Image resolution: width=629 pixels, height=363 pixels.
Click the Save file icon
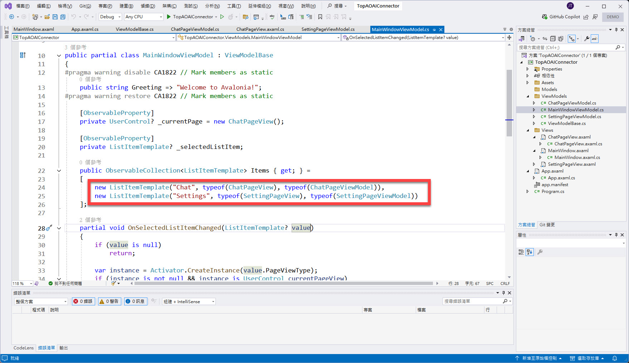point(55,17)
